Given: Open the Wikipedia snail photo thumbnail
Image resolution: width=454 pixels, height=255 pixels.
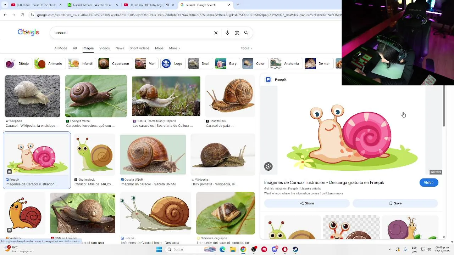Looking at the screenshot, I should (32, 96).
